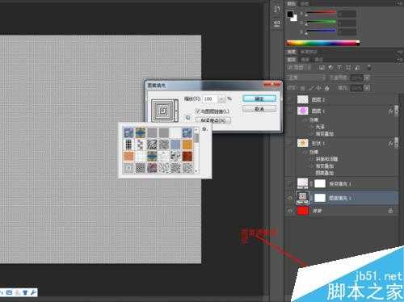Filter layers by adjustment layers icon
Screen dimensions: 404x302
click(330, 68)
